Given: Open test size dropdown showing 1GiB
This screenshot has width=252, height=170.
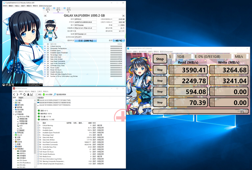Looking at the screenshot, I should [185, 57].
